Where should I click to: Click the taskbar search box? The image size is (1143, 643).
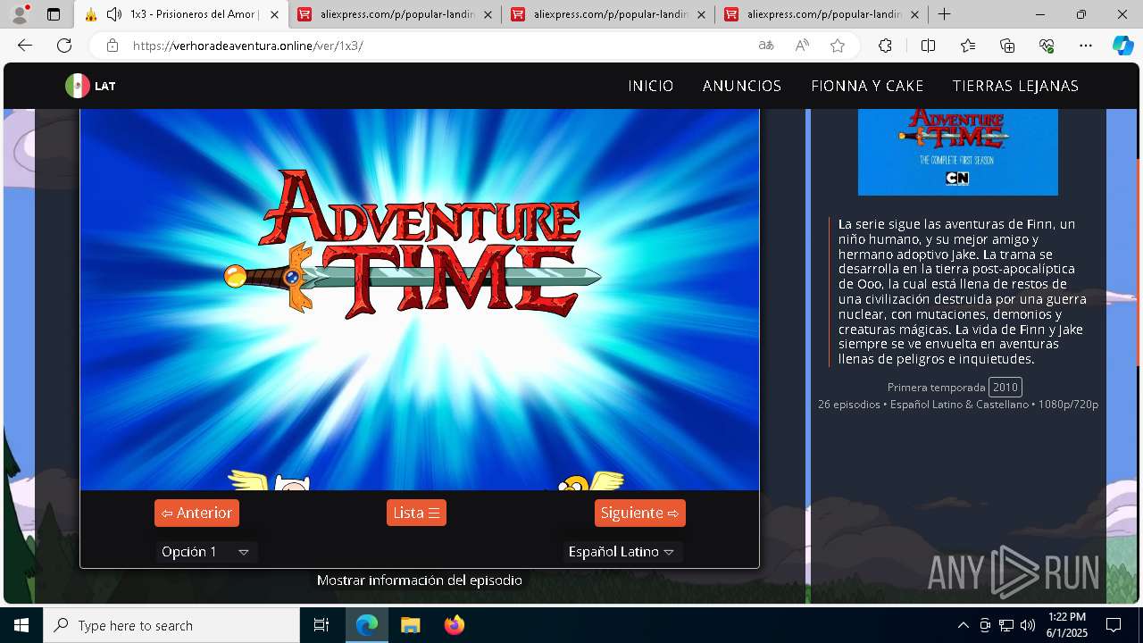(x=171, y=625)
